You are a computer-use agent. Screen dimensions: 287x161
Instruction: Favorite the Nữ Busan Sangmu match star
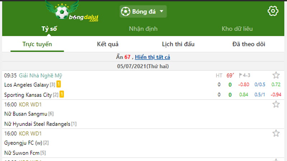(276, 104)
